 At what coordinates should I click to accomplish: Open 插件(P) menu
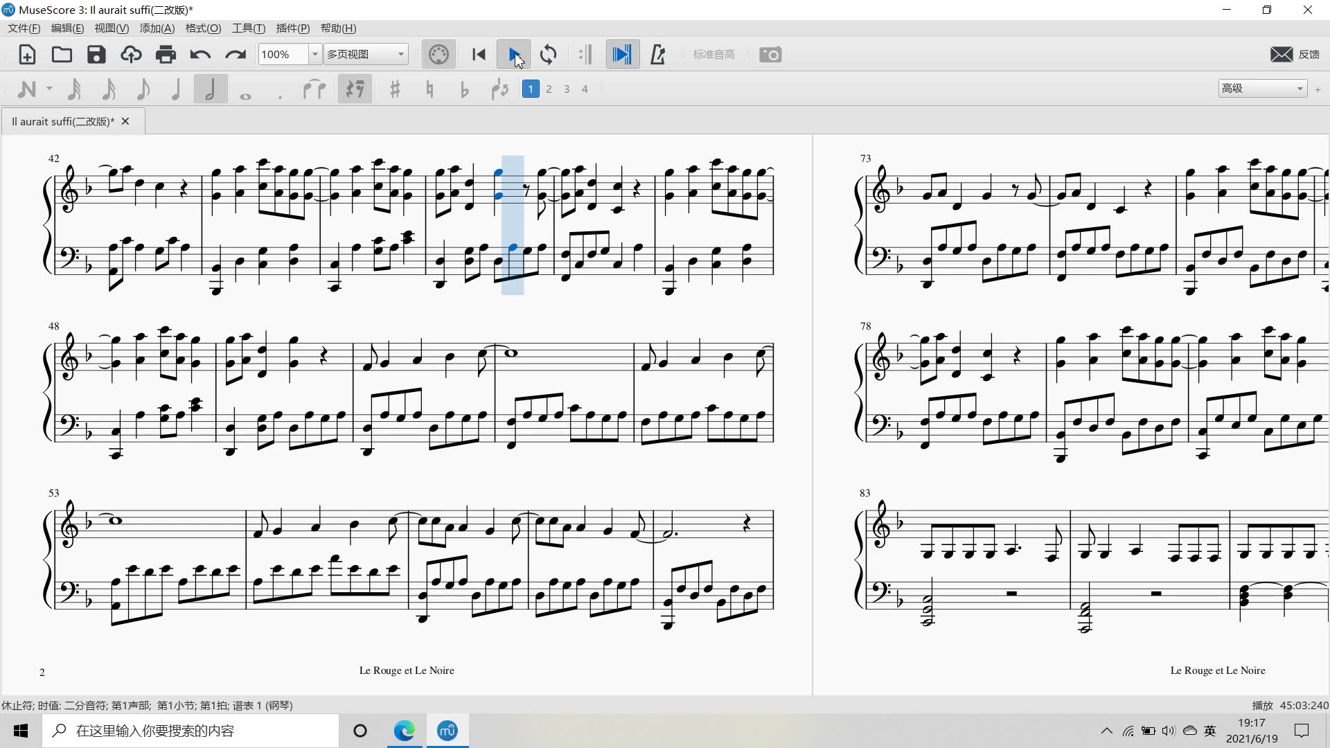pyautogui.click(x=293, y=28)
